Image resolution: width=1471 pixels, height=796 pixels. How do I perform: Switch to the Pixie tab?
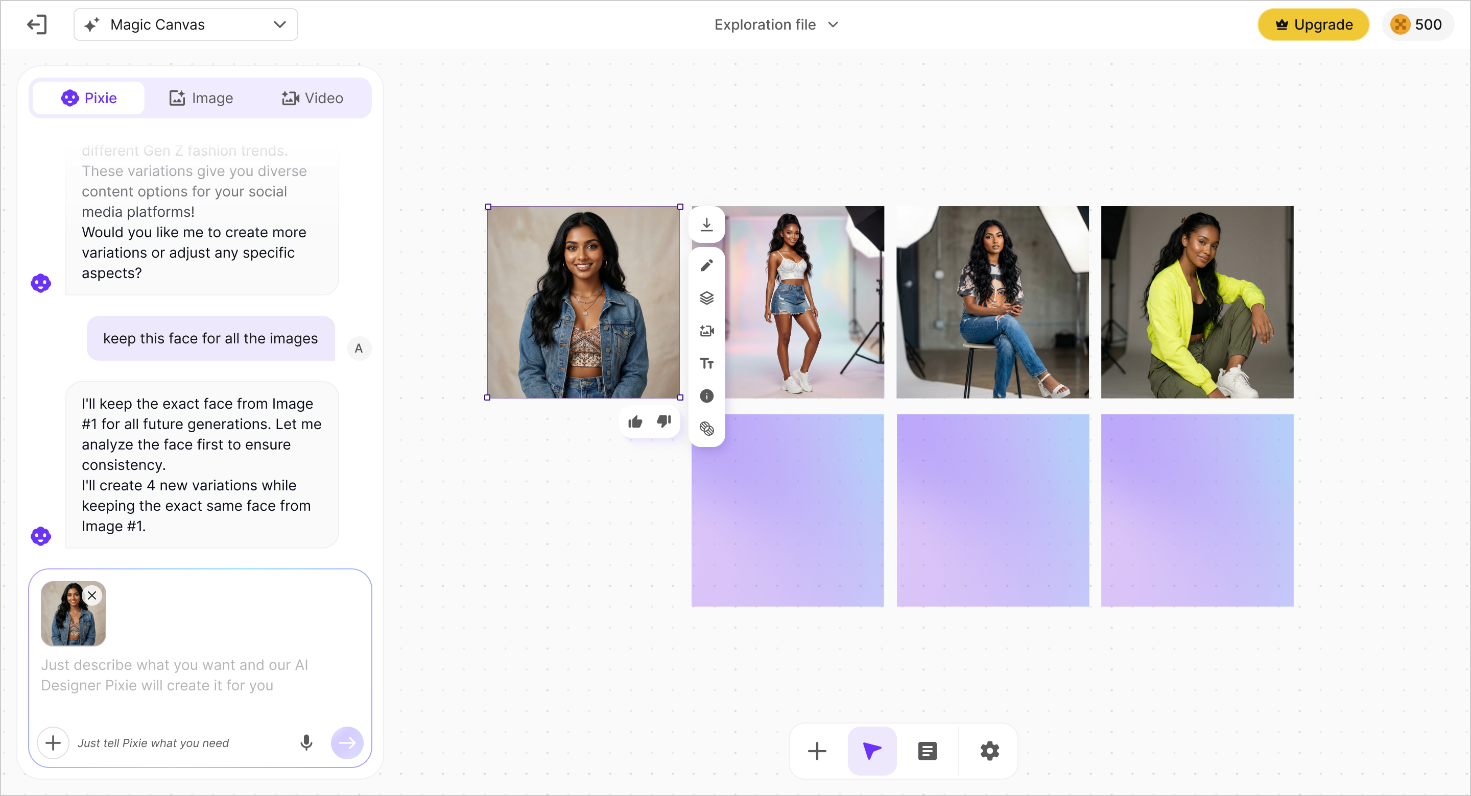click(x=89, y=98)
